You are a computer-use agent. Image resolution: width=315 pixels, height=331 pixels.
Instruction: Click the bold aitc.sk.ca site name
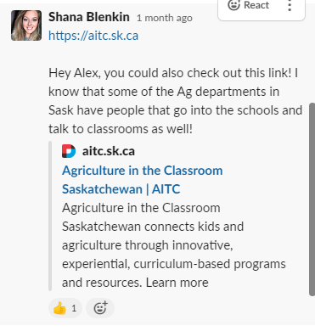[x=109, y=151]
